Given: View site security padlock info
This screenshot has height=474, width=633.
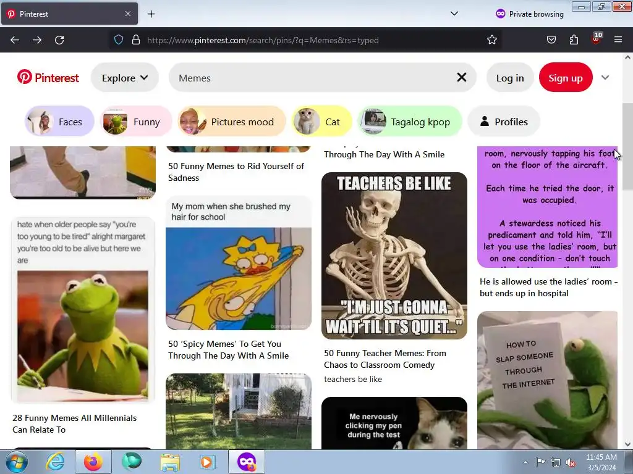Looking at the screenshot, I should (x=136, y=40).
